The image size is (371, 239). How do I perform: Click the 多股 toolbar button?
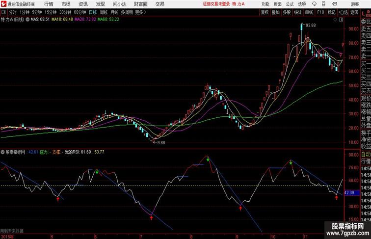(287, 12)
